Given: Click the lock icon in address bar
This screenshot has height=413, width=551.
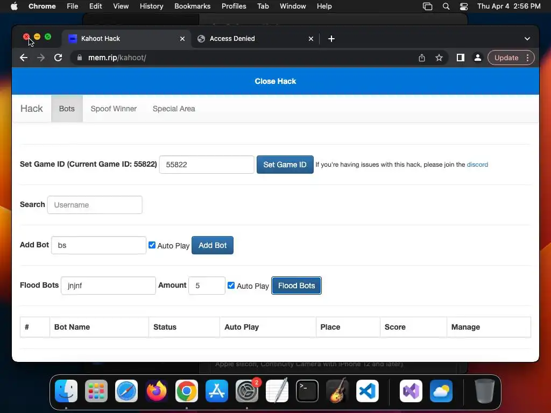Looking at the screenshot, I should (x=80, y=58).
